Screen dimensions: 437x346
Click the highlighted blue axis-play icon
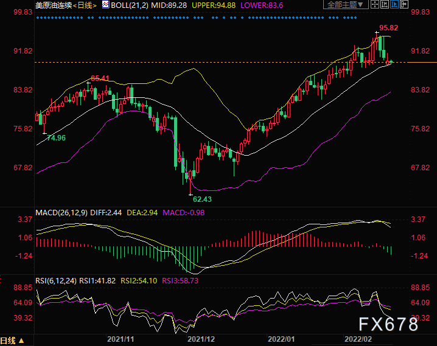[x=394, y=4]
